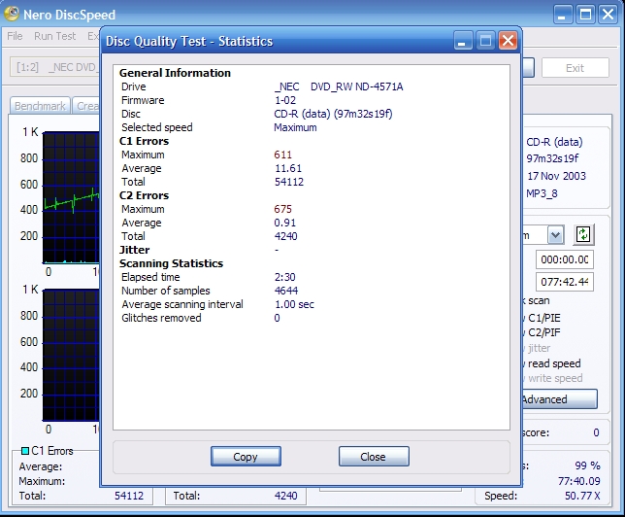Click the C2 Average value 0.91

pos(285,223)
